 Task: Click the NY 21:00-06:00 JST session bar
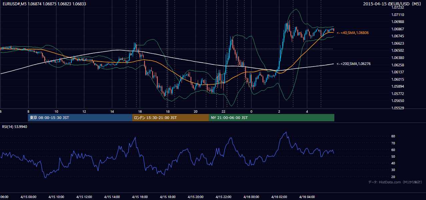pyautogui.click(x=272, y=118)
